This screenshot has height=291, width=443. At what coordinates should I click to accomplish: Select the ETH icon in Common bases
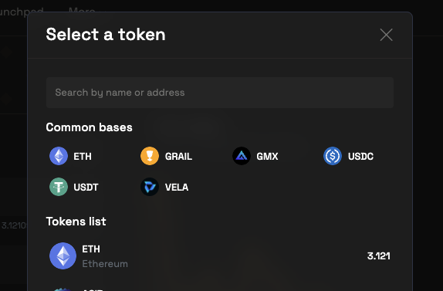point(59,156)
